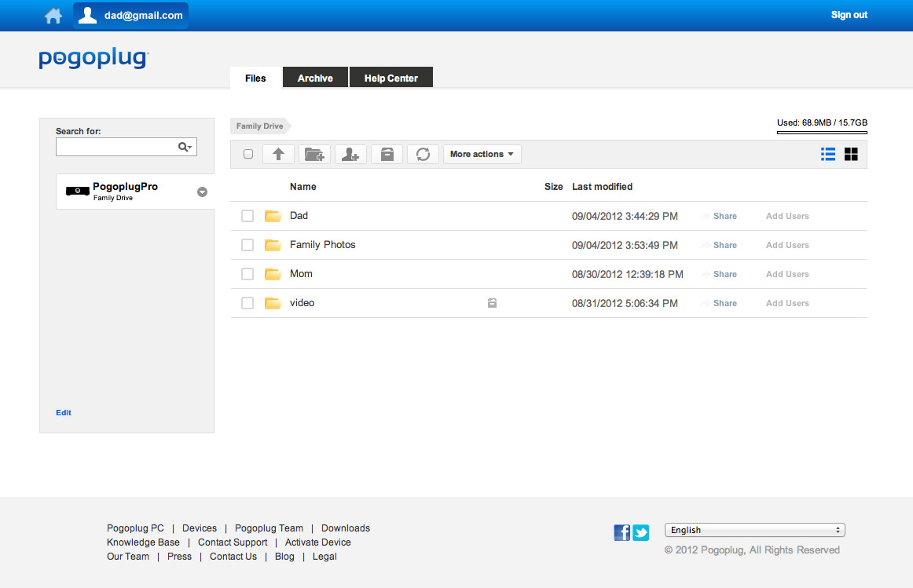Open the More actions dropdown
Viewport: 913px width, 588px height.
482,155
